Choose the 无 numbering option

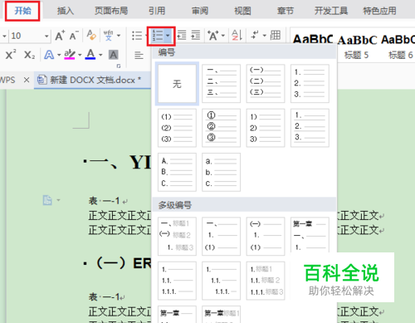click(x=177, y=83)
